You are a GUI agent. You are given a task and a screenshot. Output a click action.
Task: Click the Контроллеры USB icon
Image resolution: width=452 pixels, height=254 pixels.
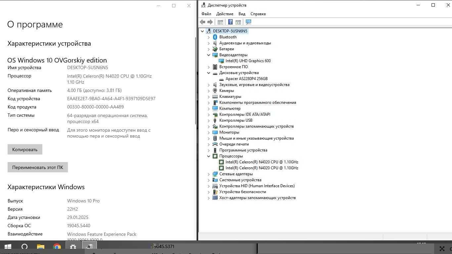(x=215, y=120)
